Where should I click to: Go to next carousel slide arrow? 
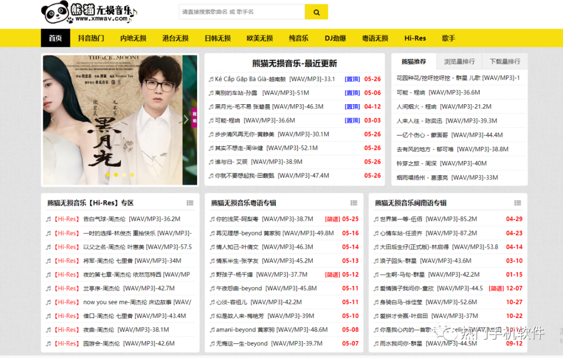point(186,119)
